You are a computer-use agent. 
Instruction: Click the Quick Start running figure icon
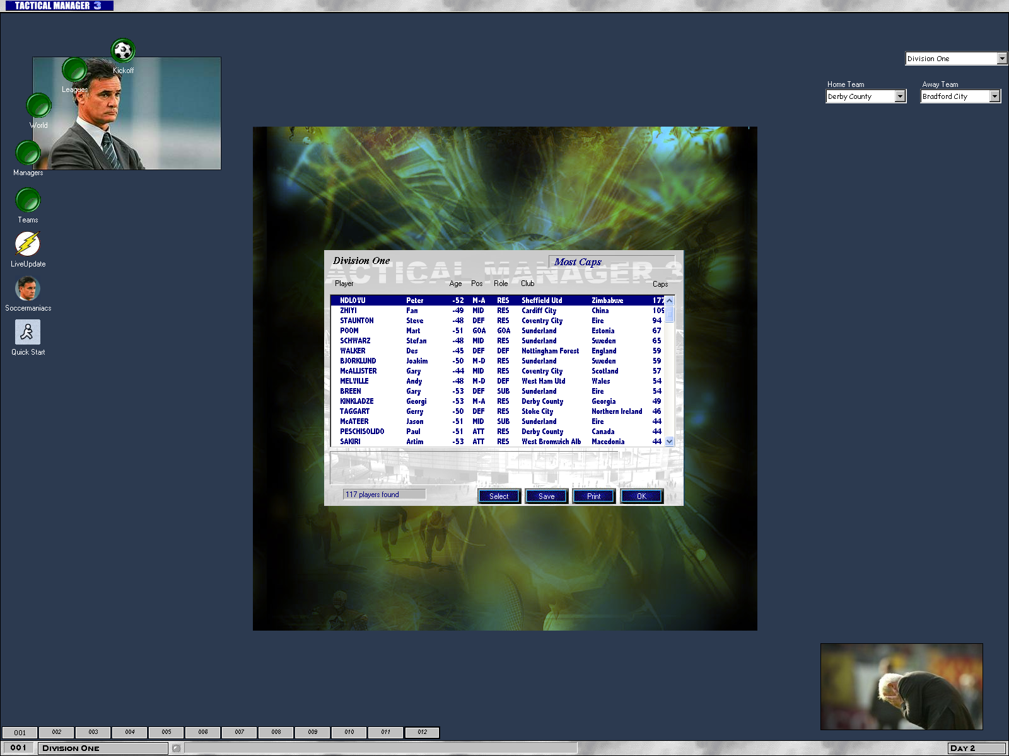(x=28, y=332)
